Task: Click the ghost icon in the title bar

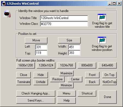Action: 4,4
